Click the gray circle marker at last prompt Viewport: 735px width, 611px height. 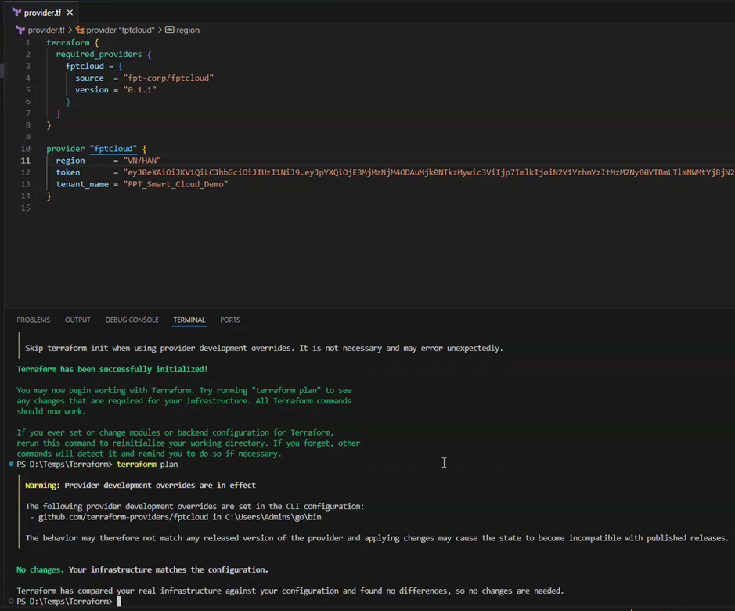coord(11,602)
